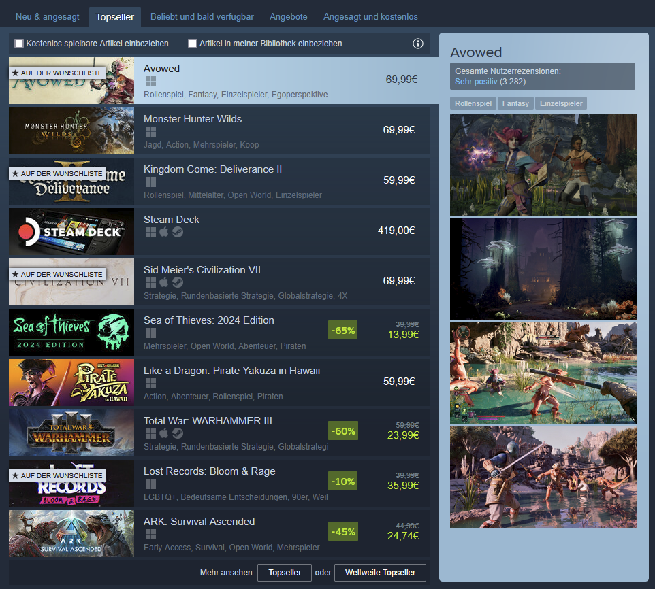This screenshot has width=655, height=589.
Task: View Avowed screenshot with two characters casting magic
Action: 543,165
